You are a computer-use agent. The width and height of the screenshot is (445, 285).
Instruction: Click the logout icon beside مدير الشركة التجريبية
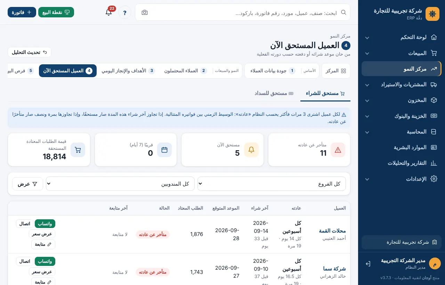pyautogui.click(x=368, y=264)
